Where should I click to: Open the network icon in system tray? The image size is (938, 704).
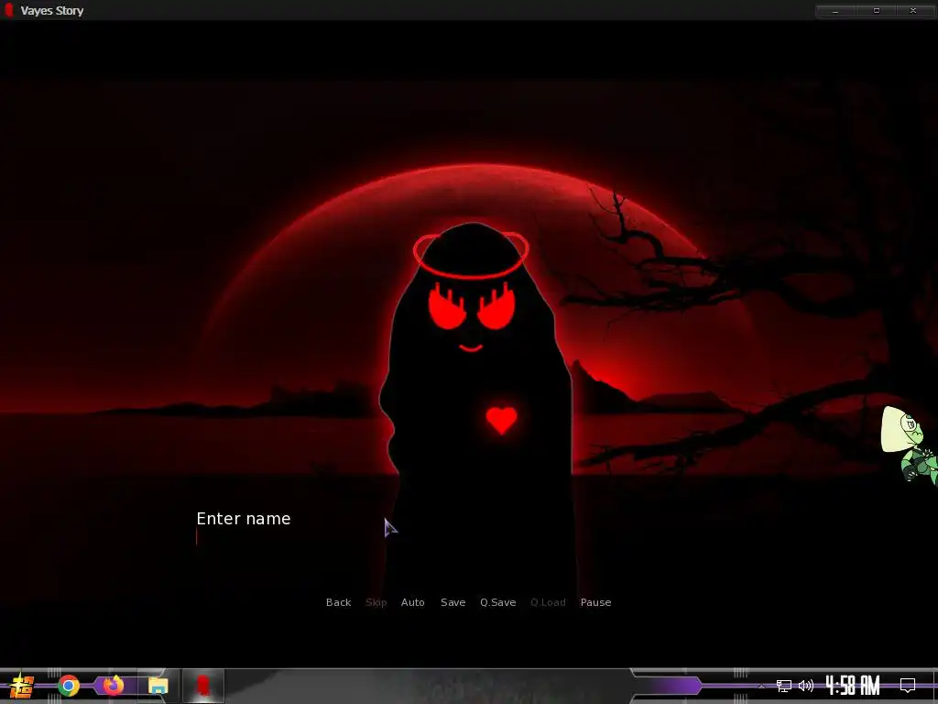tap(784, 686)
